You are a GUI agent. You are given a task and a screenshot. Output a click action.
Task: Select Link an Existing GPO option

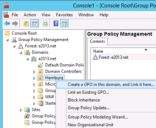88,92
